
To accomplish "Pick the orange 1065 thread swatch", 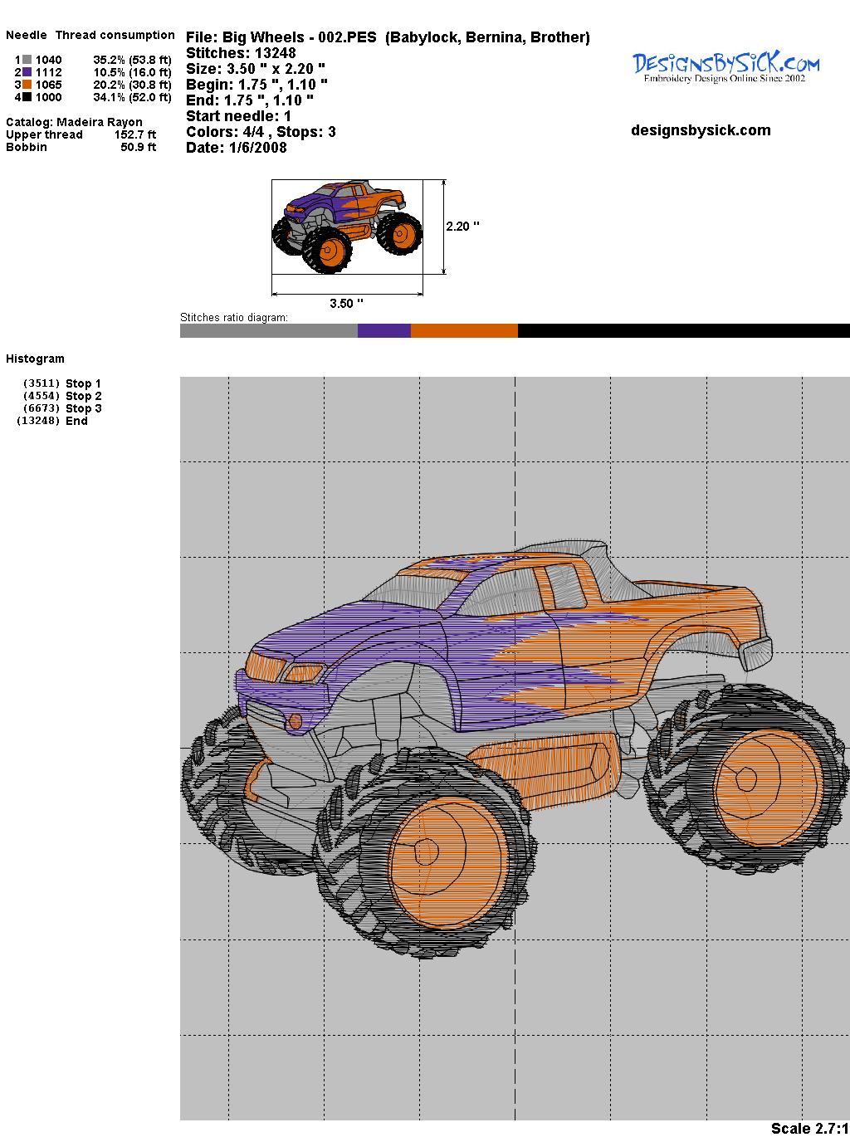I will click(27, 85).
